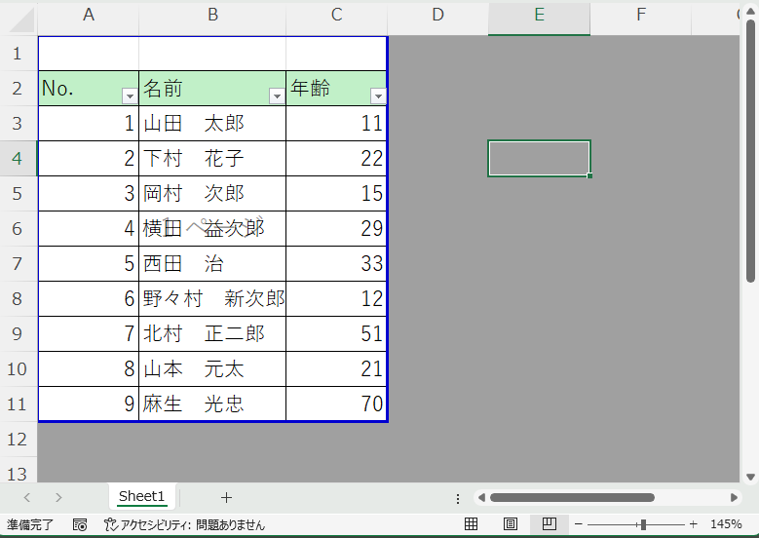This screenshot has height=538, width=759.
Task: Click the macro recording status bar icon
Action: 80,524
